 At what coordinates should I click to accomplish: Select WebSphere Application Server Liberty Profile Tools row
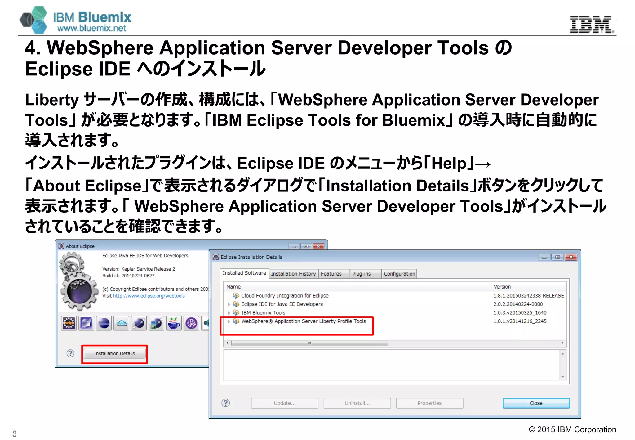(395, 321)
